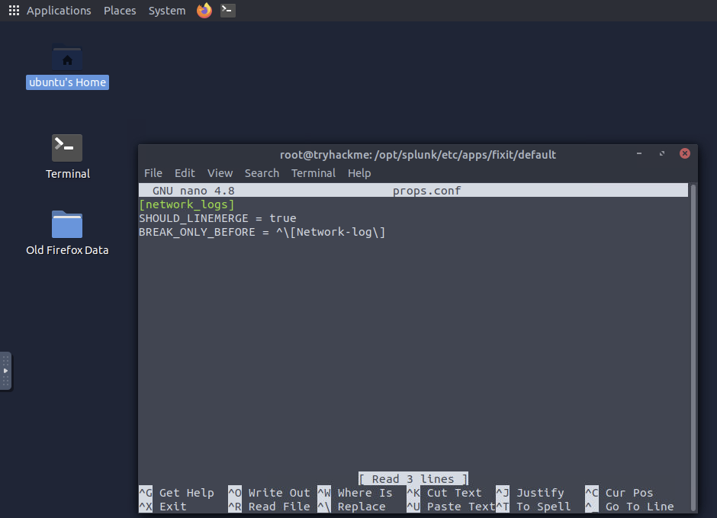Screen dimensions: 717x518
Task: Place cursor on the [network_logs] stanza line
Action: pyautogui.click(x=186, y=204)
